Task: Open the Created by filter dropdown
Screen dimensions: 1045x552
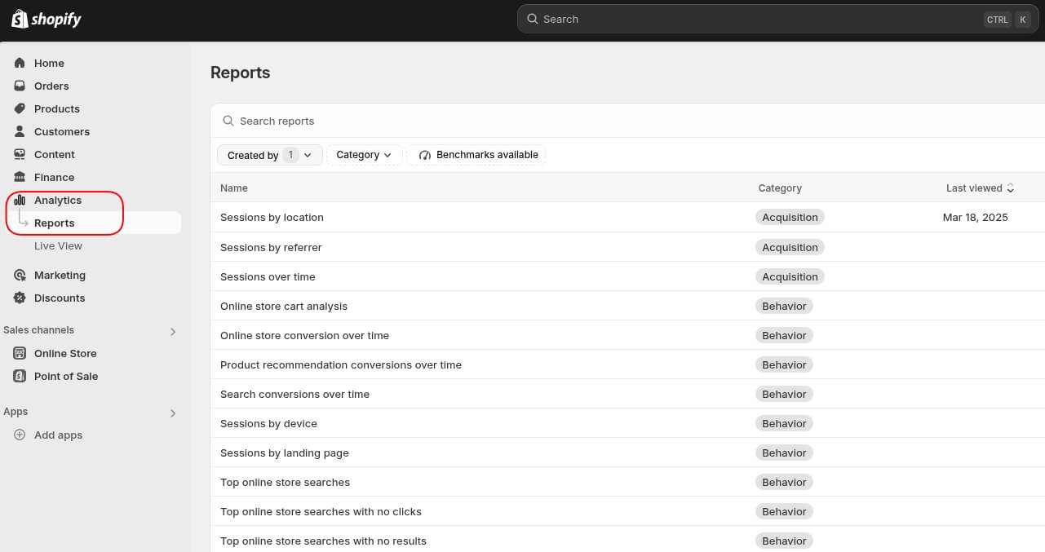Action: click(x=269, y=155)
